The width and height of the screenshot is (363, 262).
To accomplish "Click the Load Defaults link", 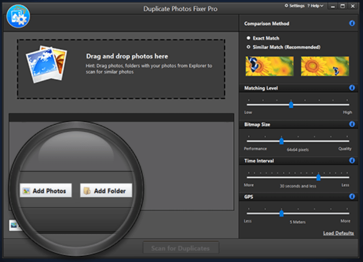I will coord(338,233).
